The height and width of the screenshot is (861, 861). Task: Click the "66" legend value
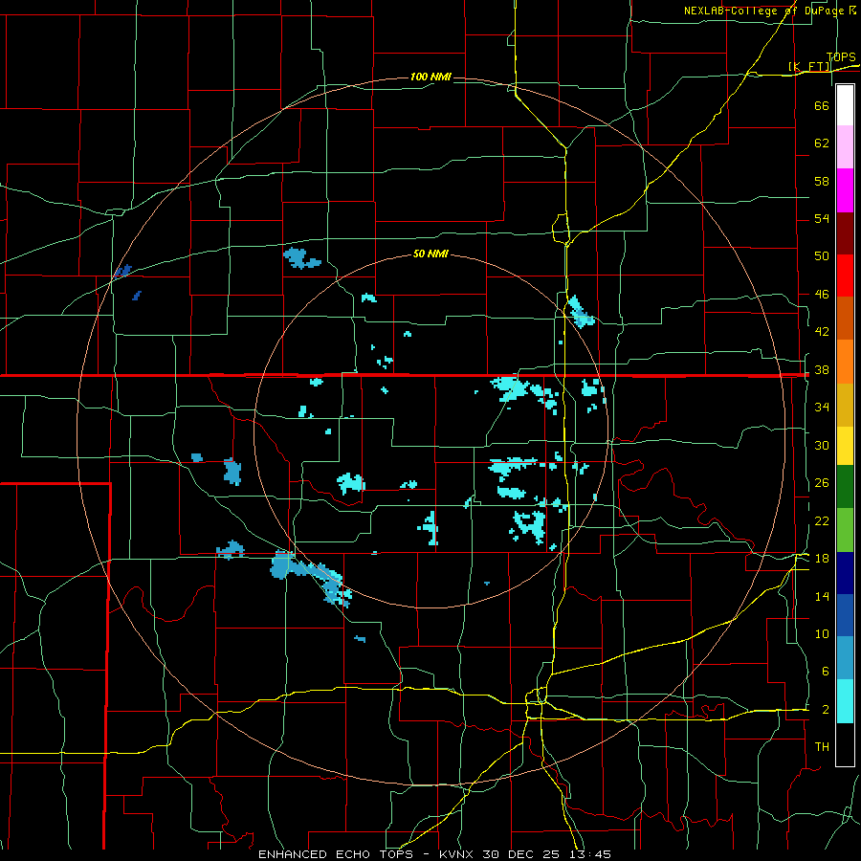point(822,105)
